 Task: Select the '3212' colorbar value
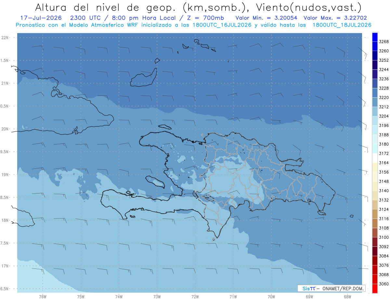pos(384,107)
